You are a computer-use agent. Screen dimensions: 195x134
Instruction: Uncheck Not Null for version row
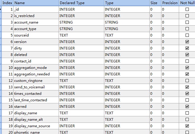click(x=187, y=42)
